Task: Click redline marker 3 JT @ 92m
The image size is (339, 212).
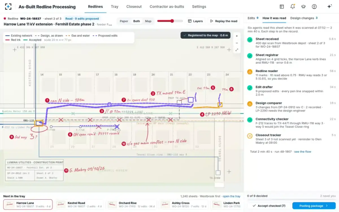Action: click(x=102, y=111)
